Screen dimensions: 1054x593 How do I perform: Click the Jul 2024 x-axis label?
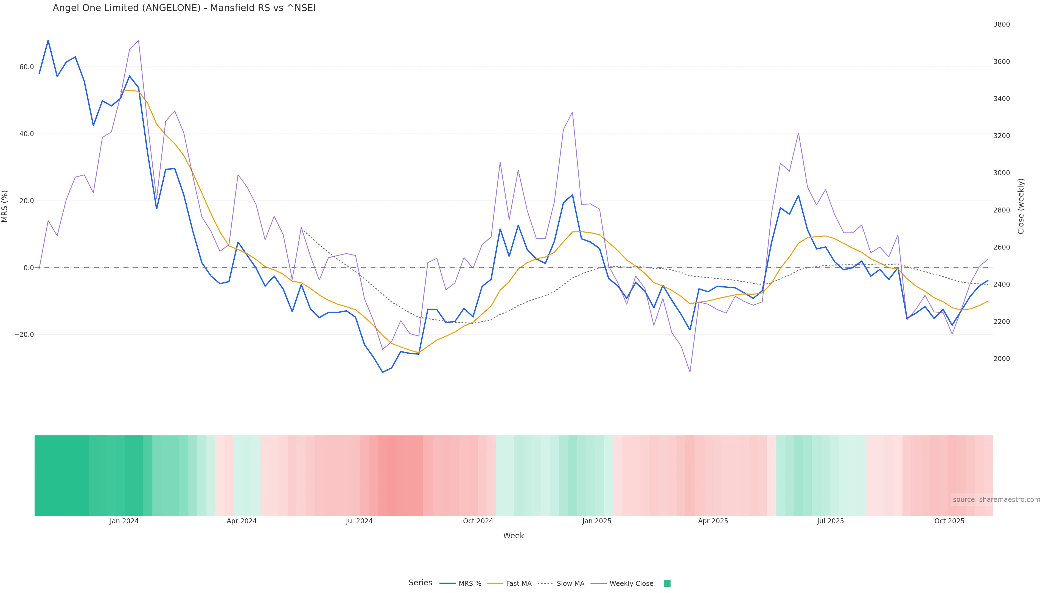[359, 521]
